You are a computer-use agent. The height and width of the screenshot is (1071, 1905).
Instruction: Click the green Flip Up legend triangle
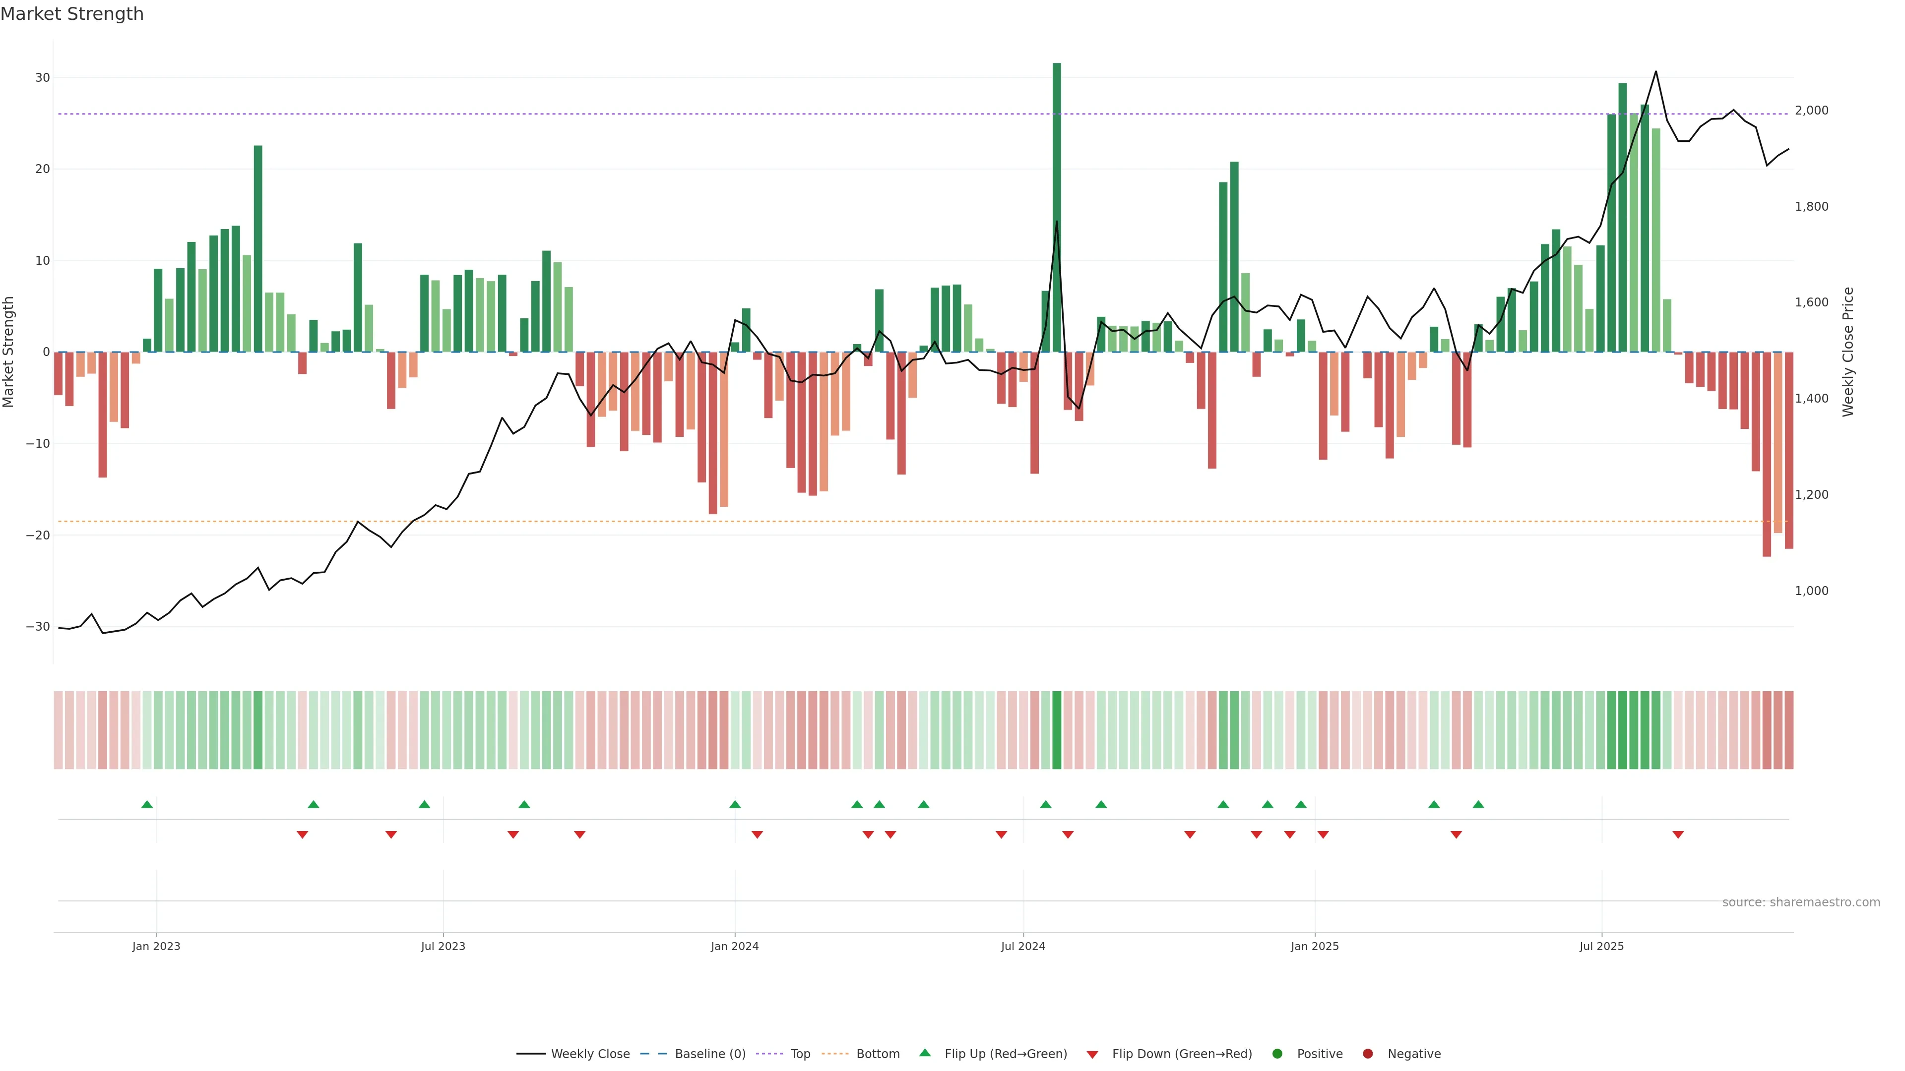924,1053
